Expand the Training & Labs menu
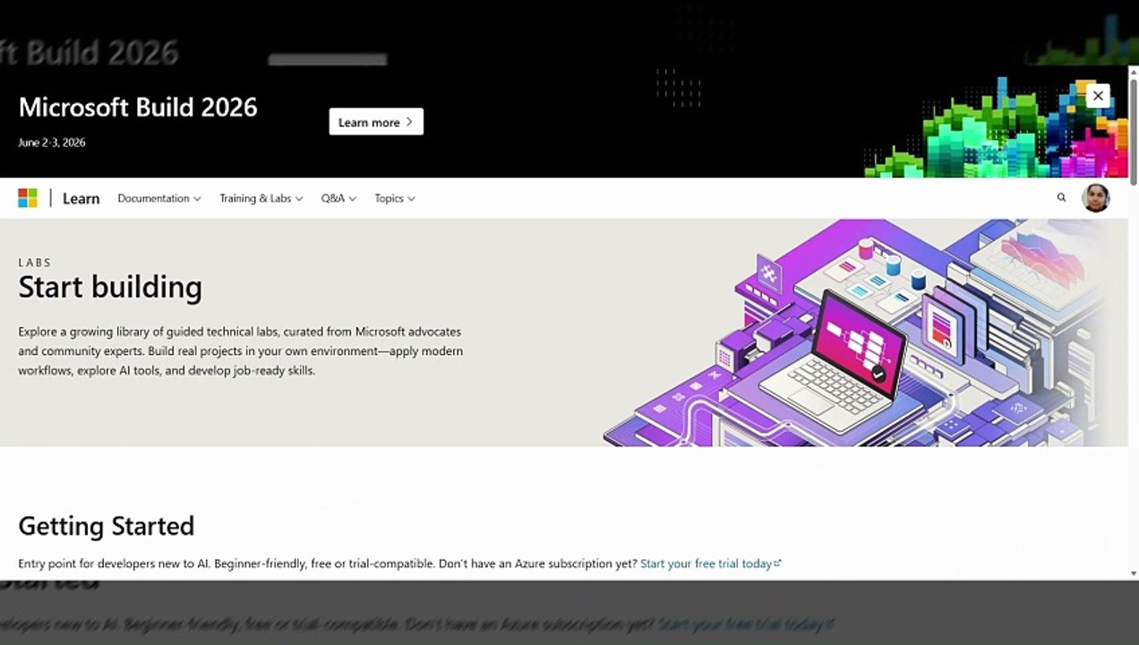Viewport: 1139px width, 645px height. [x=261, y=199]
